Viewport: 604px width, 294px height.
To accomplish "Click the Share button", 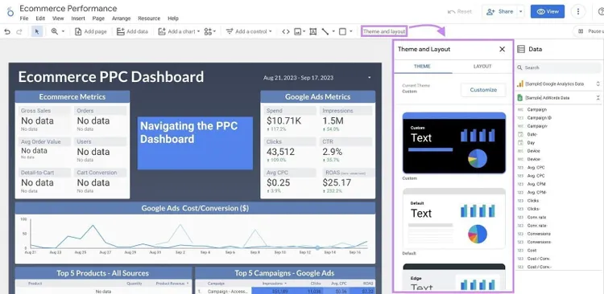I will pos(499,11).
